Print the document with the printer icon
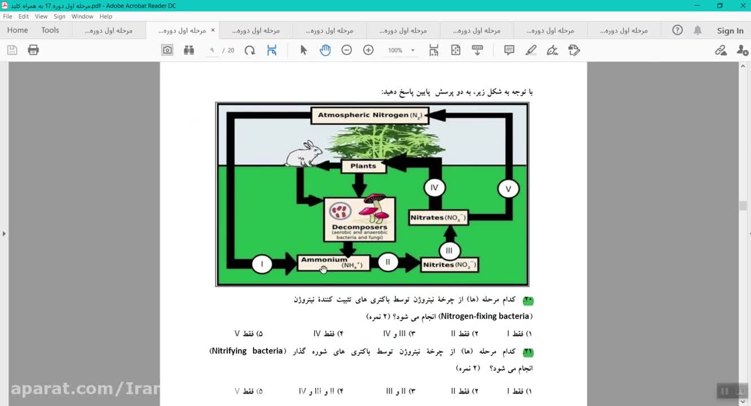Viewport: 751px width, 406px height. 33,50
